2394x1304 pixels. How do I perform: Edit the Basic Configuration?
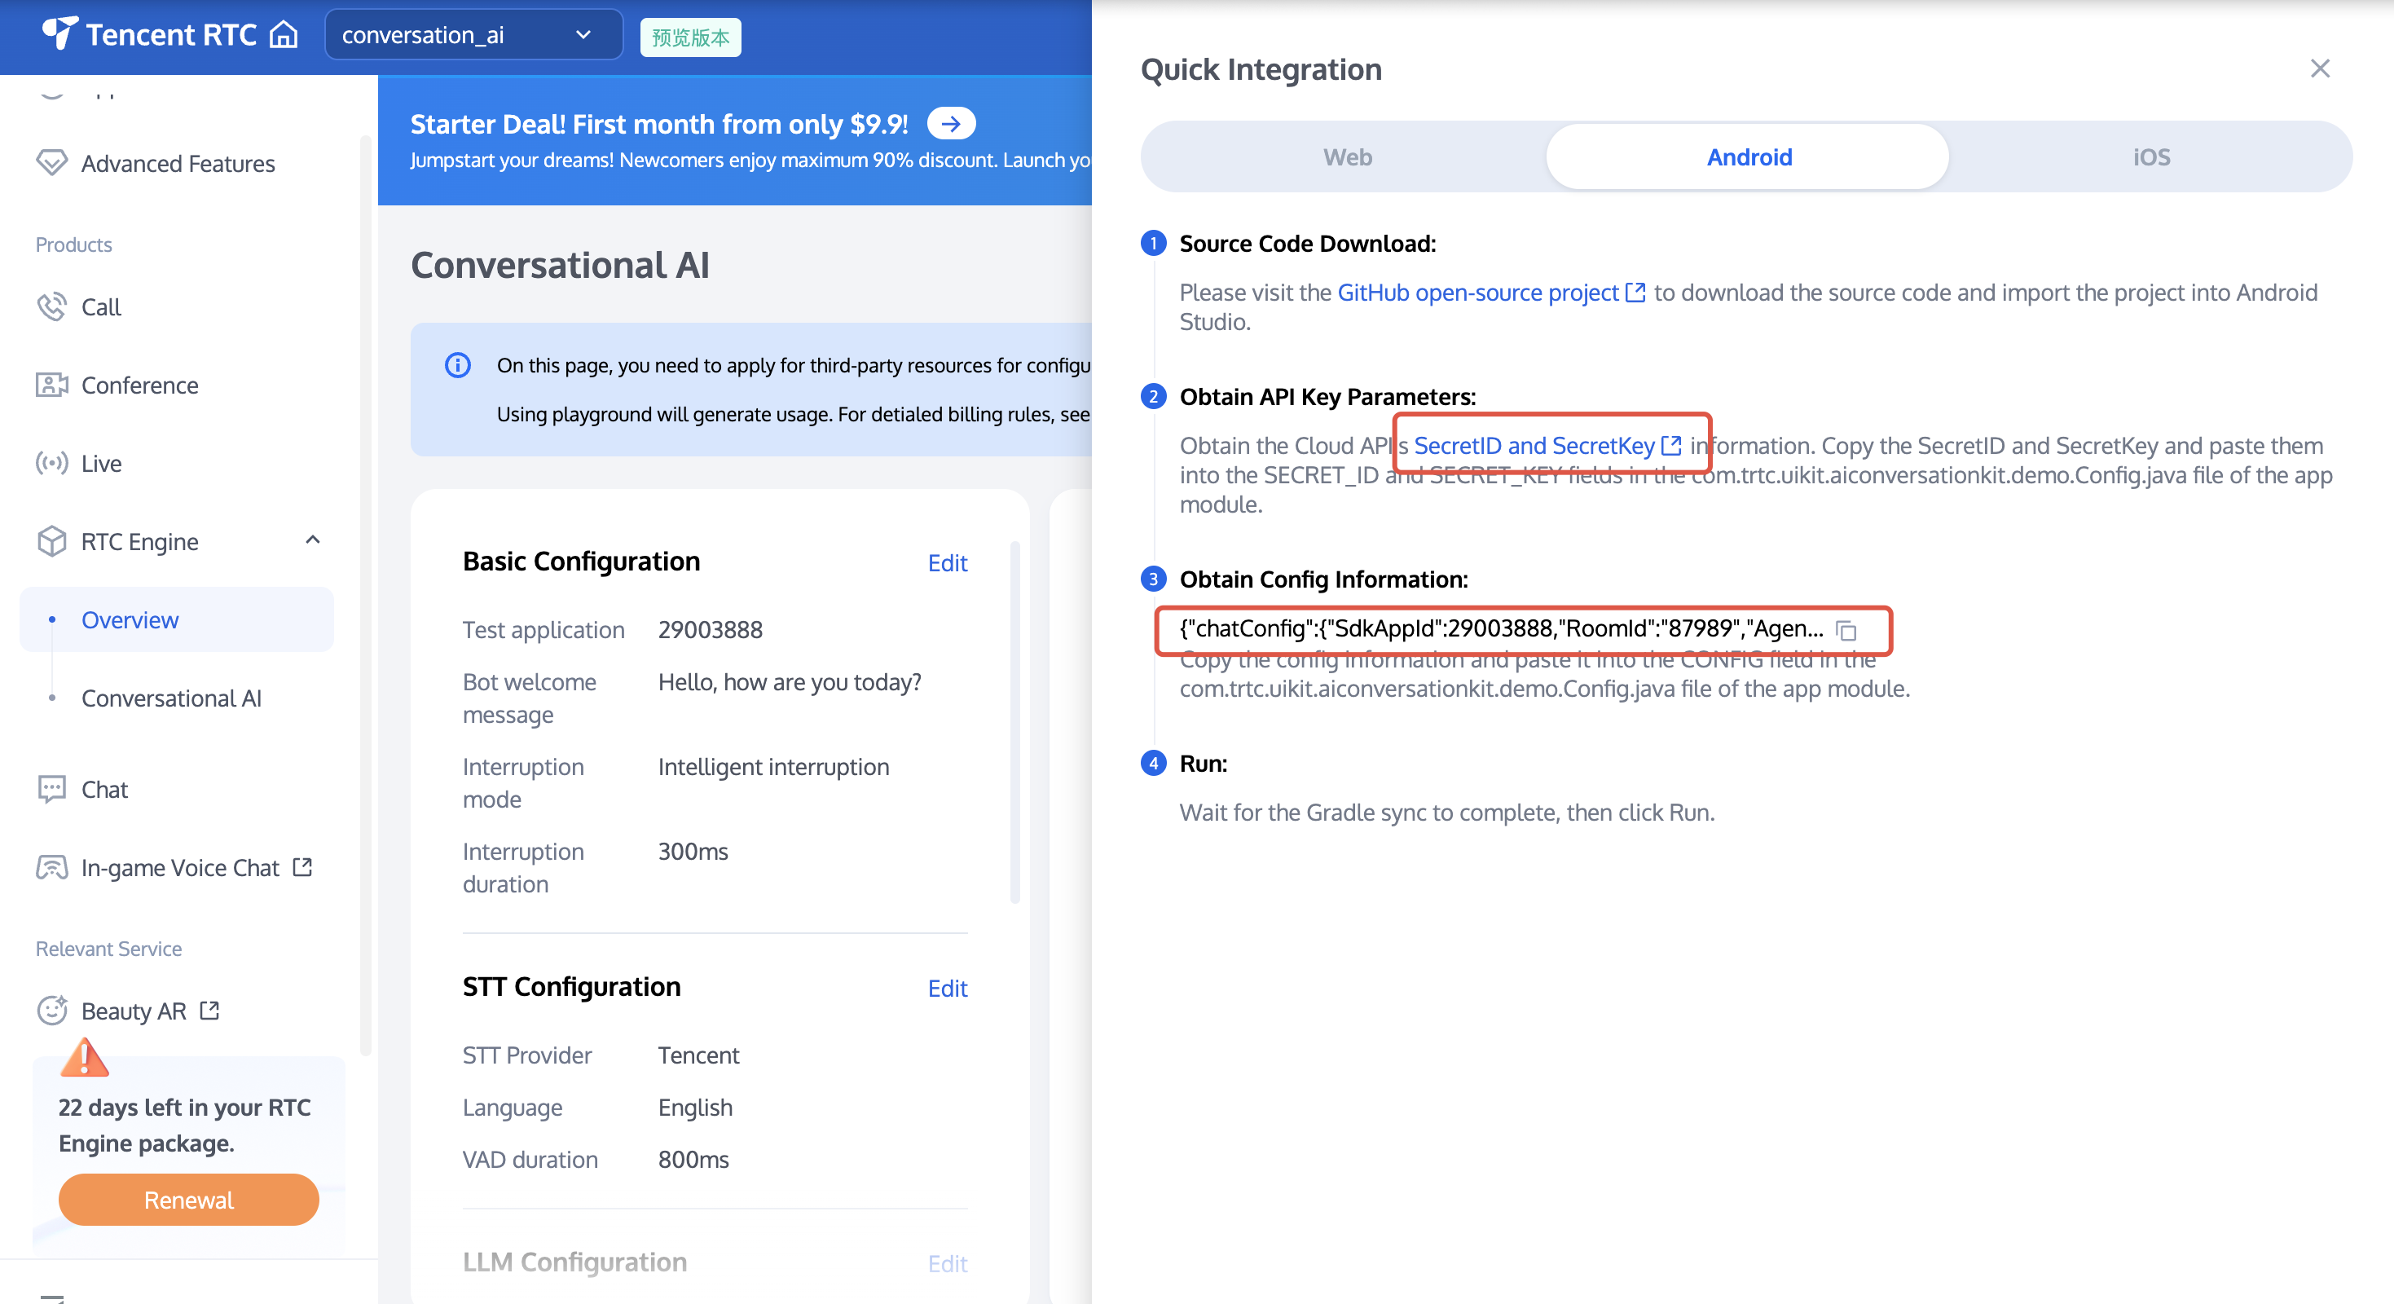(947, 563)
